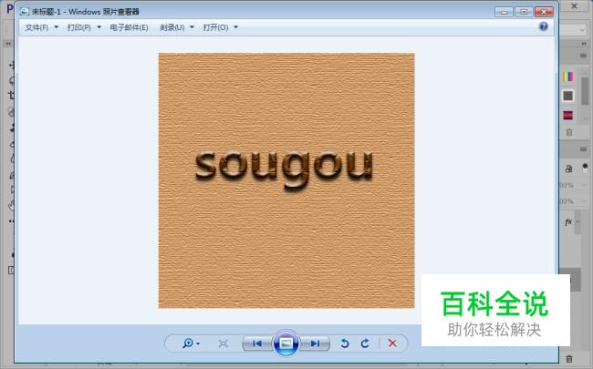Rotate the photo counterclockwise
The height and width of the screenshot is (369, 593).
pyautogui.click(x=344, y=343)
